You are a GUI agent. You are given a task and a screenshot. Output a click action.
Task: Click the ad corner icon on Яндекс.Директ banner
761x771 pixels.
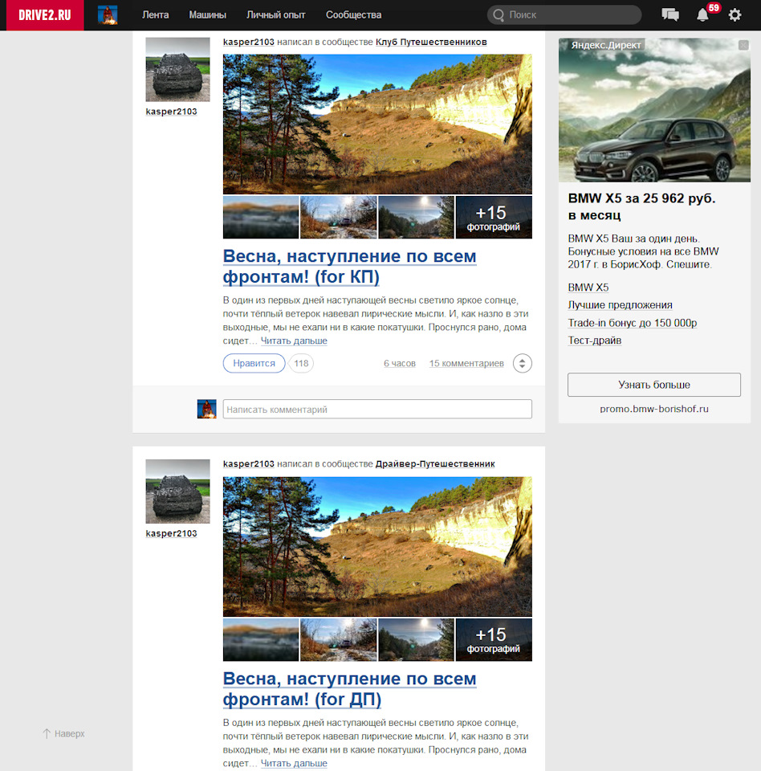[743, 45]
